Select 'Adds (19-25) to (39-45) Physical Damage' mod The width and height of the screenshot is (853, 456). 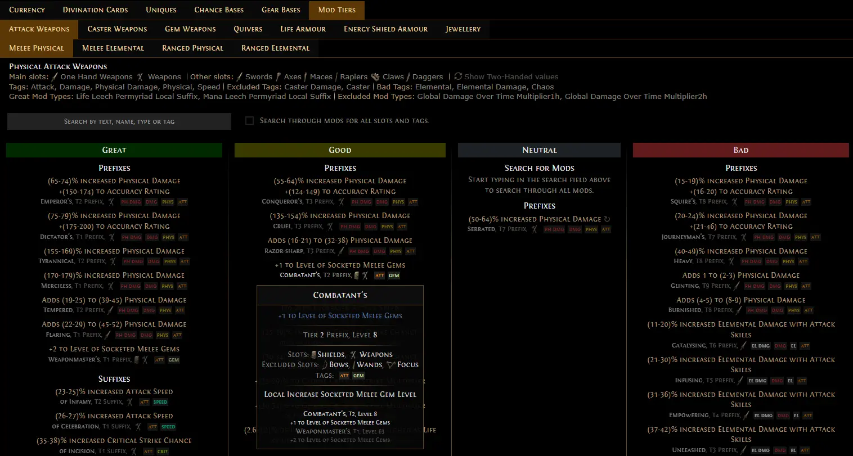click(x=114, y=300)
